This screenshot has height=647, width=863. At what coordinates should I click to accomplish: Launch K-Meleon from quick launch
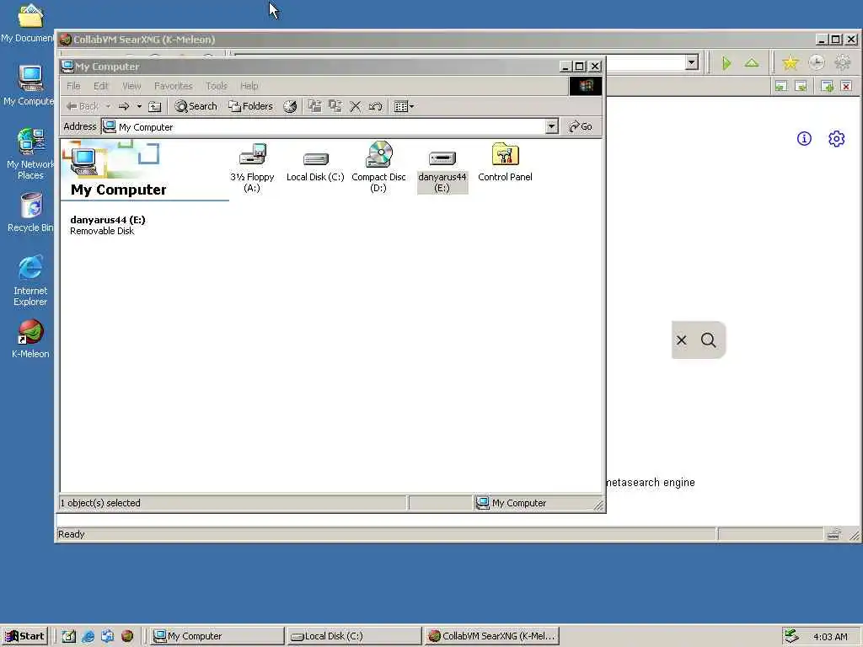(127, 636)
